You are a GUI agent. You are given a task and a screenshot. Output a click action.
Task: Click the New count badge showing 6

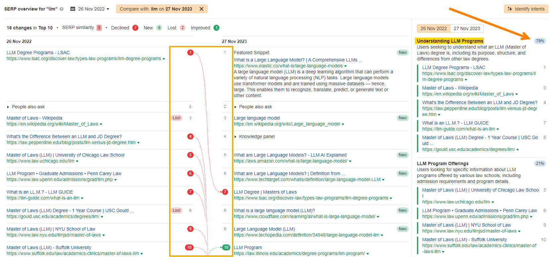pos(159,28)
